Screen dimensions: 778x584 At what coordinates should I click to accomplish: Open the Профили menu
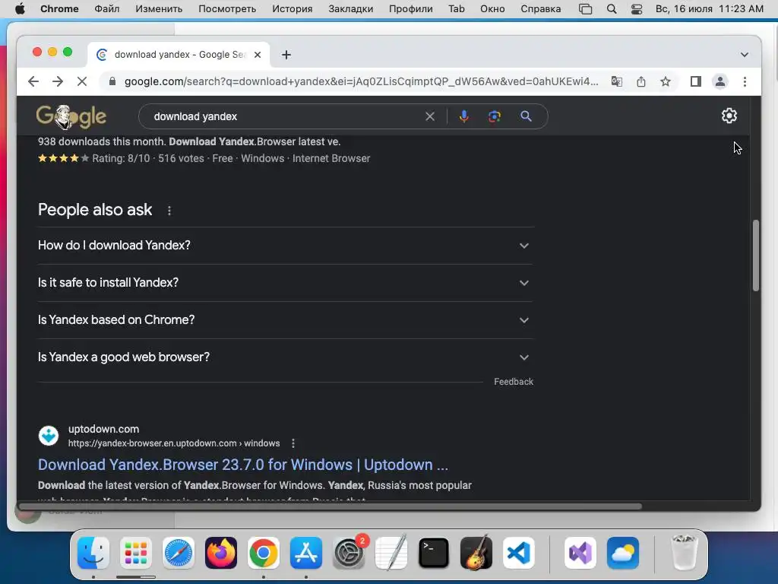(410, 9)
